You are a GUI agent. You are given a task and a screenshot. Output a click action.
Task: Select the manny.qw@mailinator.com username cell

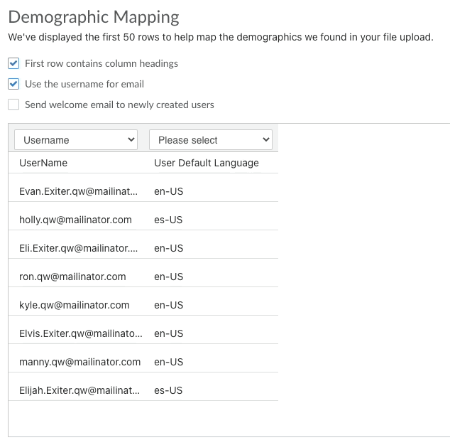pos(79,362)
